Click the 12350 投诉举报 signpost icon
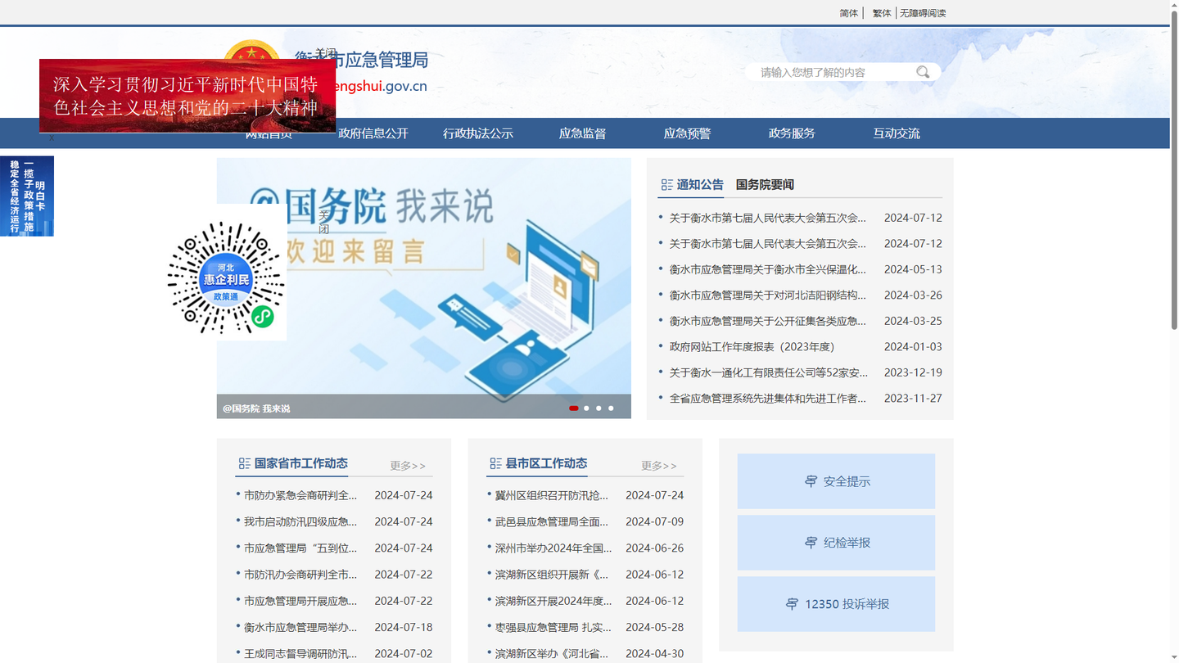Screen dimensions: 1179x663 point(792,604)
